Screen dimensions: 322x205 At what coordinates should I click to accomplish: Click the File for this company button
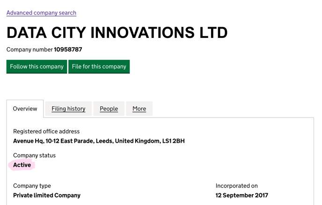click(x=99, y=66)
